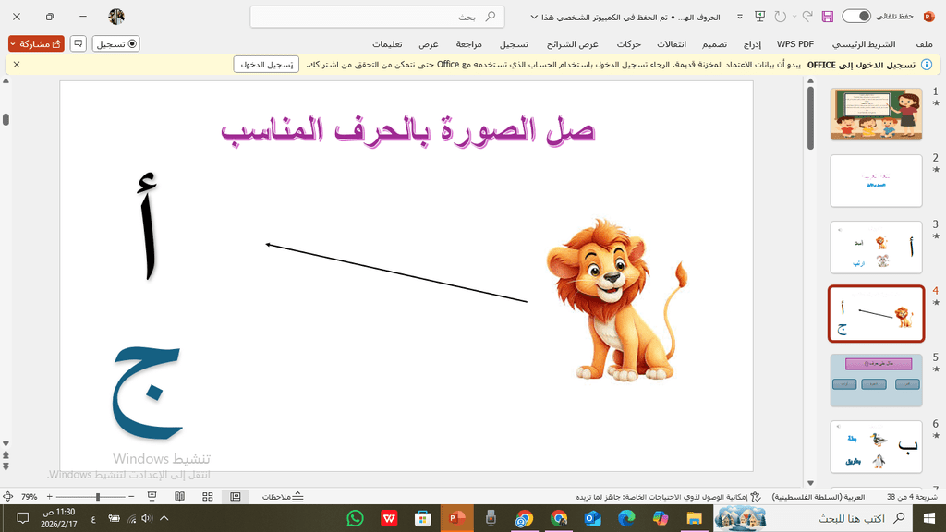The image size is (946, 532).
Task: Switch to Normal view icon
Action: click(x=236, y=496)
